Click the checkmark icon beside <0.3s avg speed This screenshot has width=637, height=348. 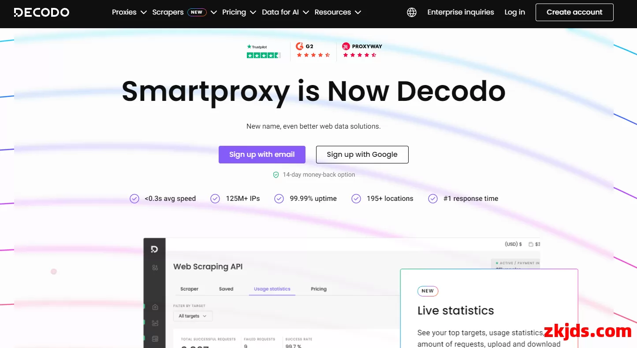coord(134,199)
